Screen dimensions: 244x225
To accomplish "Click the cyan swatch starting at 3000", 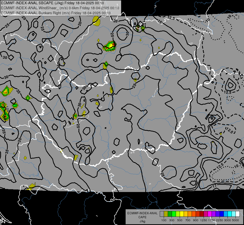I will click(x=230, y=214).
